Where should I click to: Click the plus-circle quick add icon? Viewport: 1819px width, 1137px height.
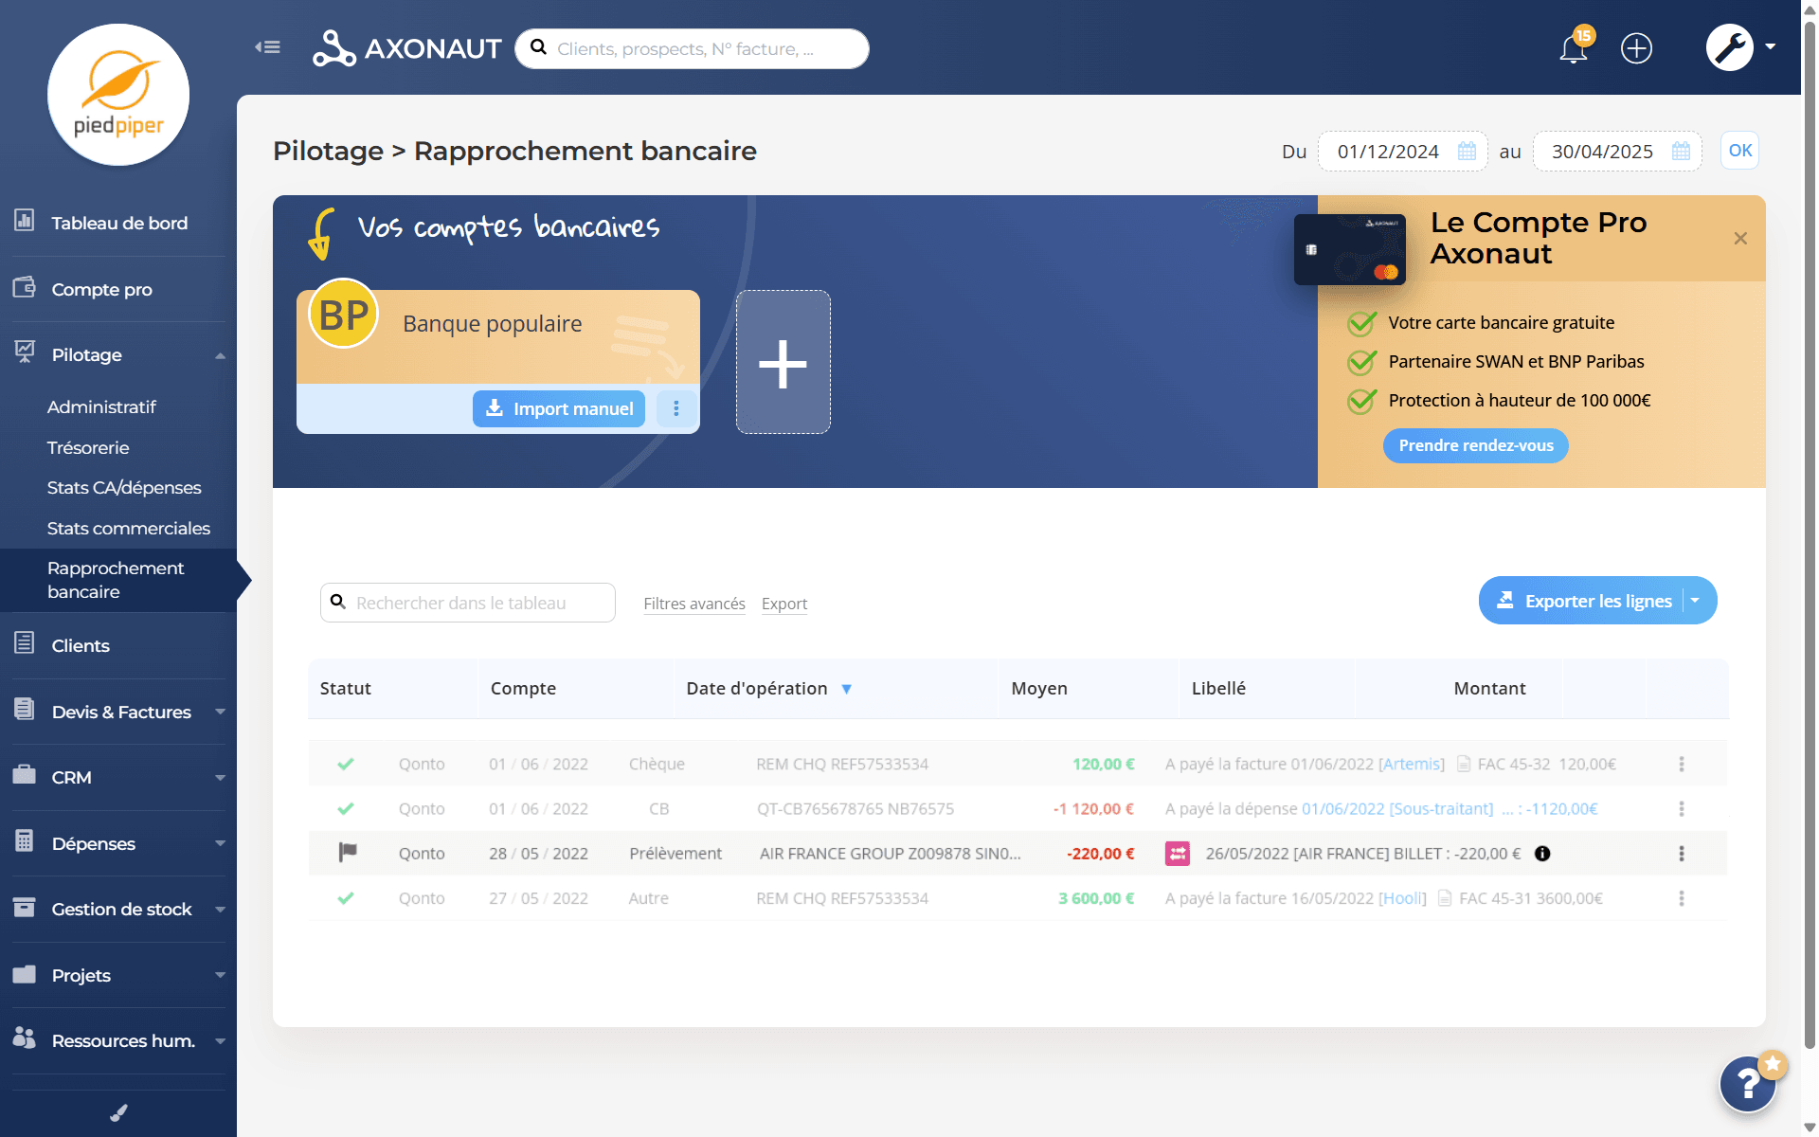[x=1636, y=48]
